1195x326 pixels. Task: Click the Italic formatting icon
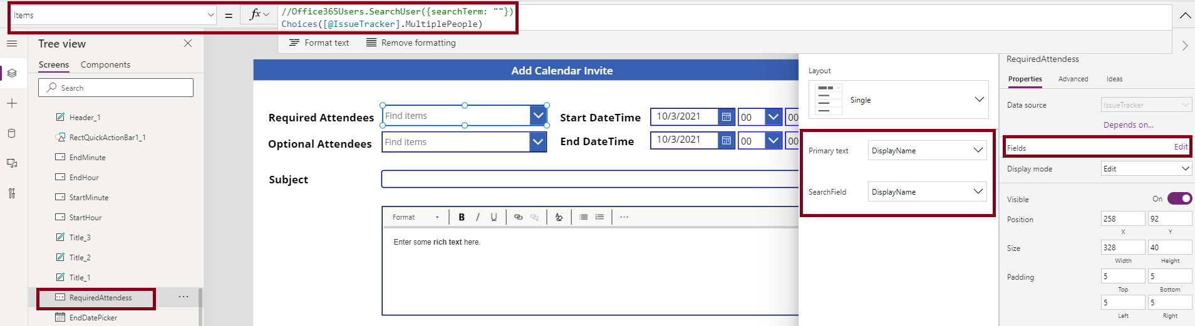(478, 217)
